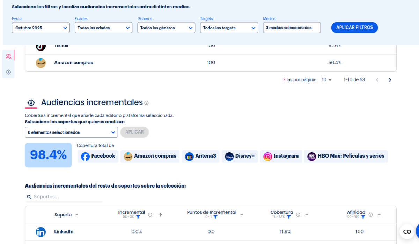419x244 pixels.
Task: Click filter funnel icon under Incremental column
Action: [138, 217]
